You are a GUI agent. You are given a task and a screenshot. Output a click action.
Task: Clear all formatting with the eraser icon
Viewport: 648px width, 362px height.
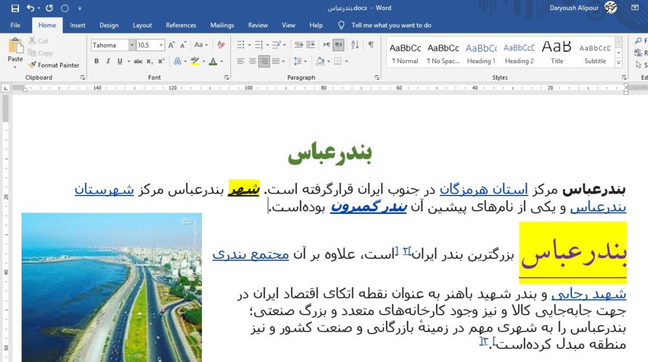tap(221, 45)
